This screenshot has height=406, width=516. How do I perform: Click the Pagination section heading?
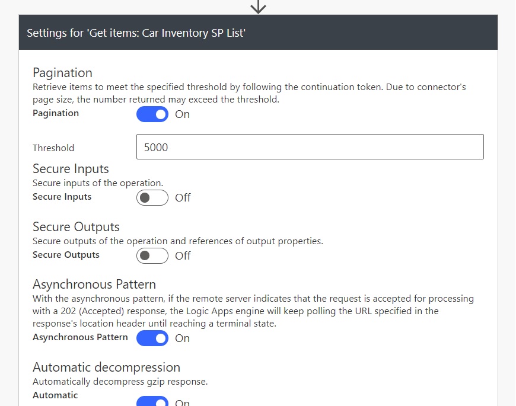[x=62, y=73]
